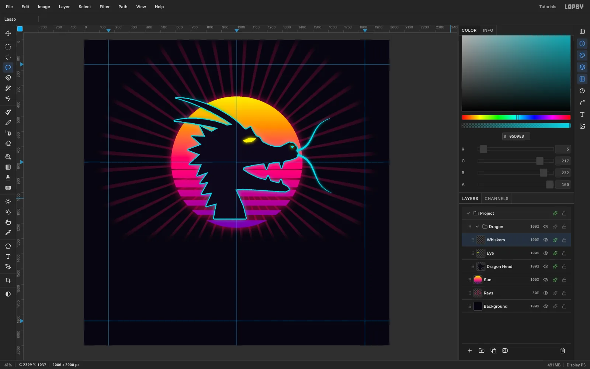The height and width of the screenshot is (369, 590).
Task: Hide the Sun layer
Action: coord(546,280)
